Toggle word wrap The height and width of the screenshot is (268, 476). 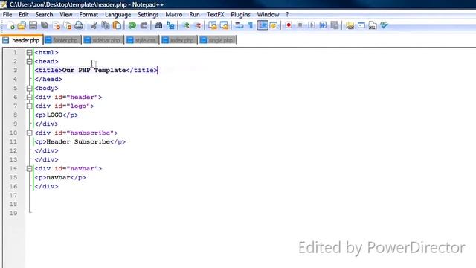[x=239, y=25]
